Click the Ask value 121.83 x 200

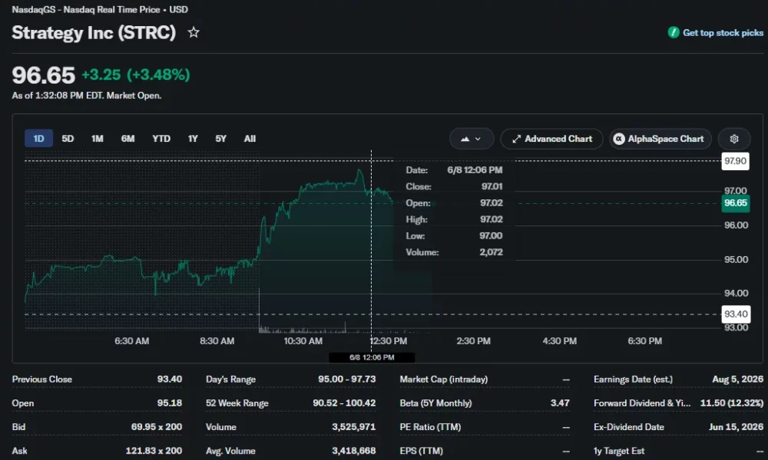click(154, 451)
